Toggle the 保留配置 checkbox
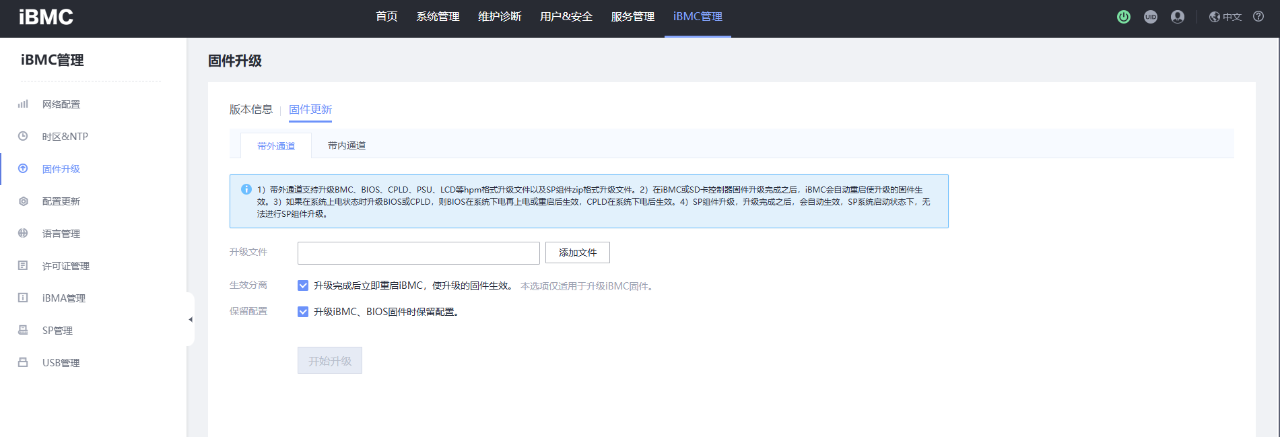This screenshot has width=1280, height=437. pyautogui.click(x=303, y=312)
